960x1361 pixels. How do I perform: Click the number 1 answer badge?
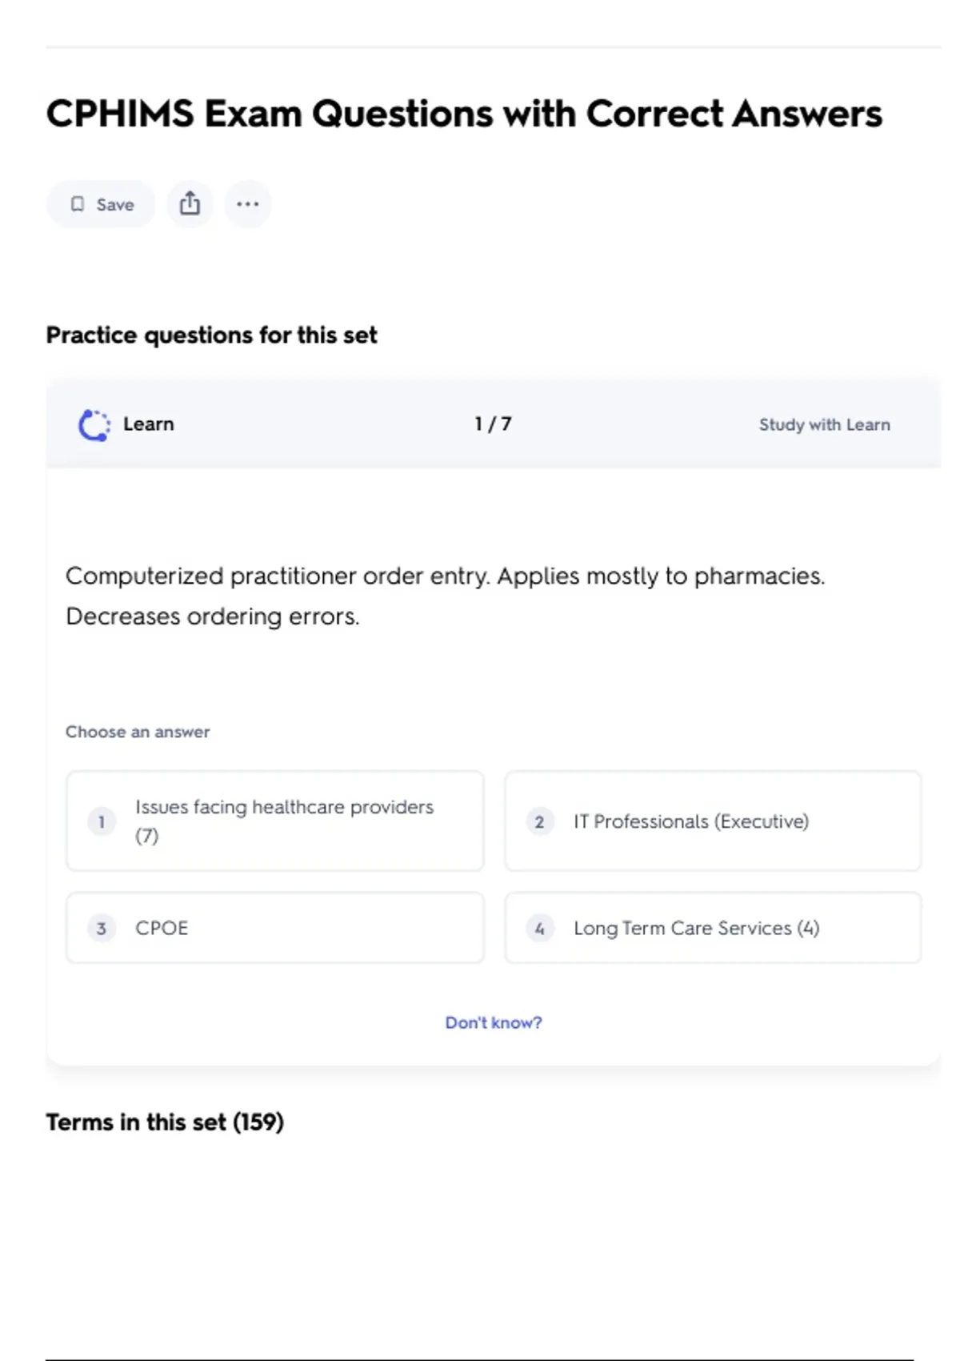pos(102,821)
